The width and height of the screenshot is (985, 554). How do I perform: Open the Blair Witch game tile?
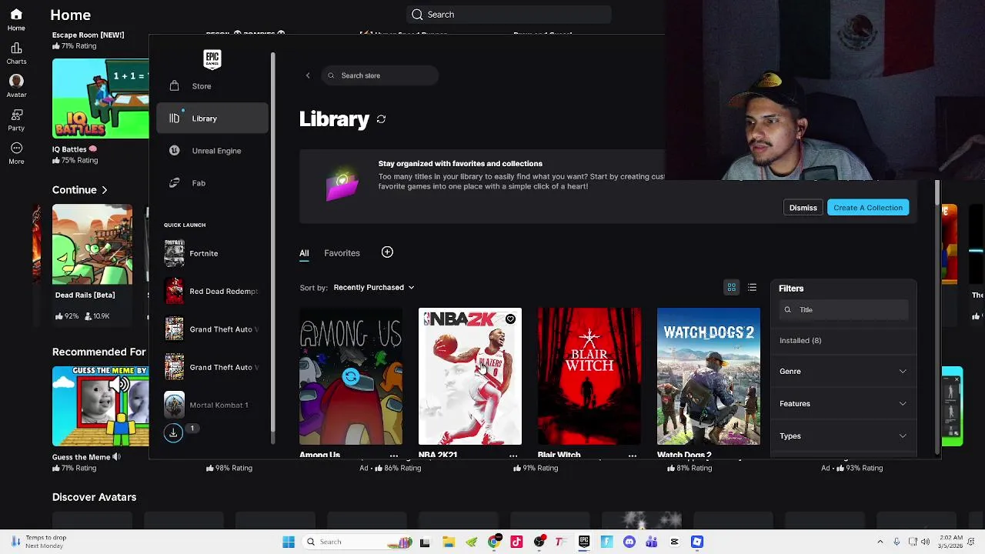point(589,376)
